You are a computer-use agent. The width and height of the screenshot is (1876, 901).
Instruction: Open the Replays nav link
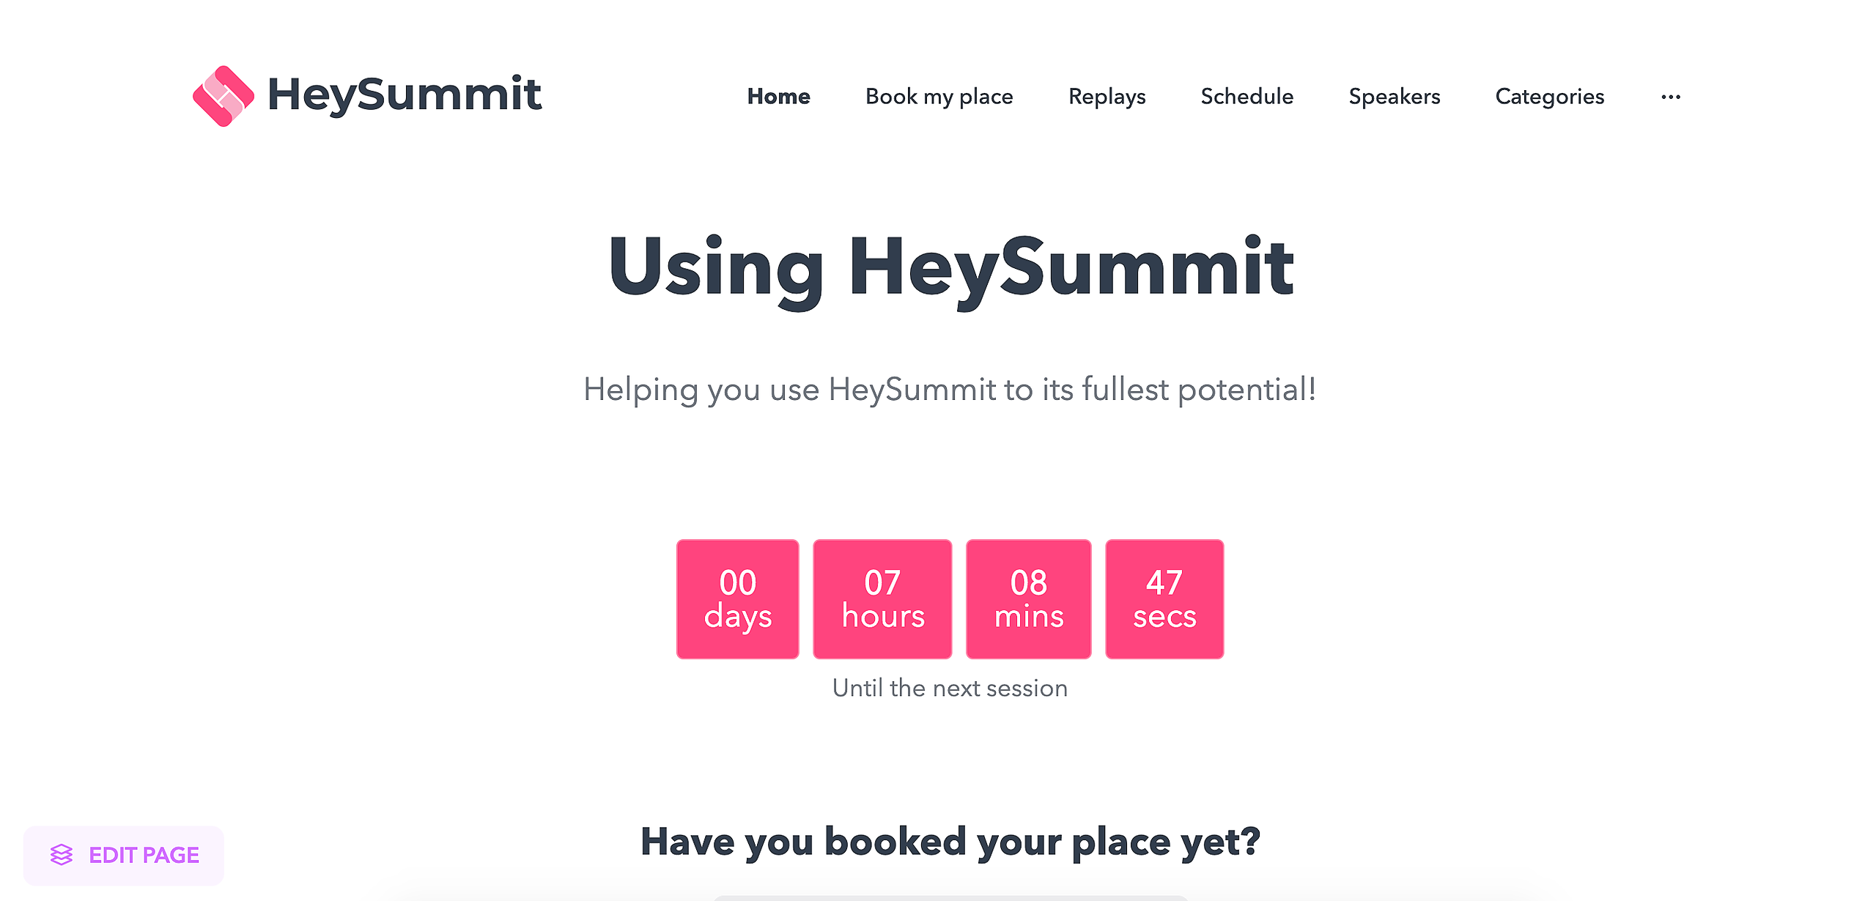click(x=1107, y=97)
